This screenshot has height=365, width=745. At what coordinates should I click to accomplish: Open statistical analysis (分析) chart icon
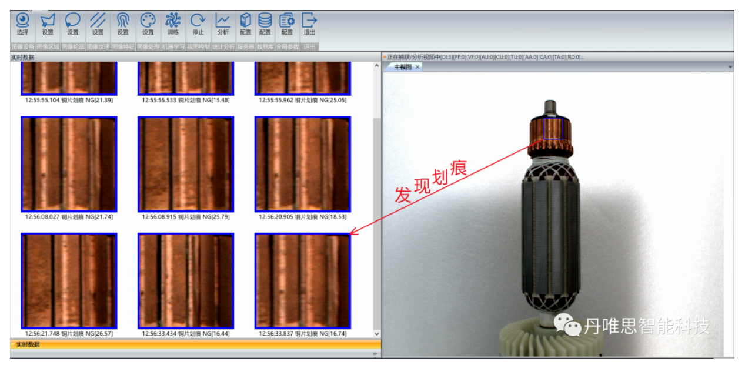point(223,25)
